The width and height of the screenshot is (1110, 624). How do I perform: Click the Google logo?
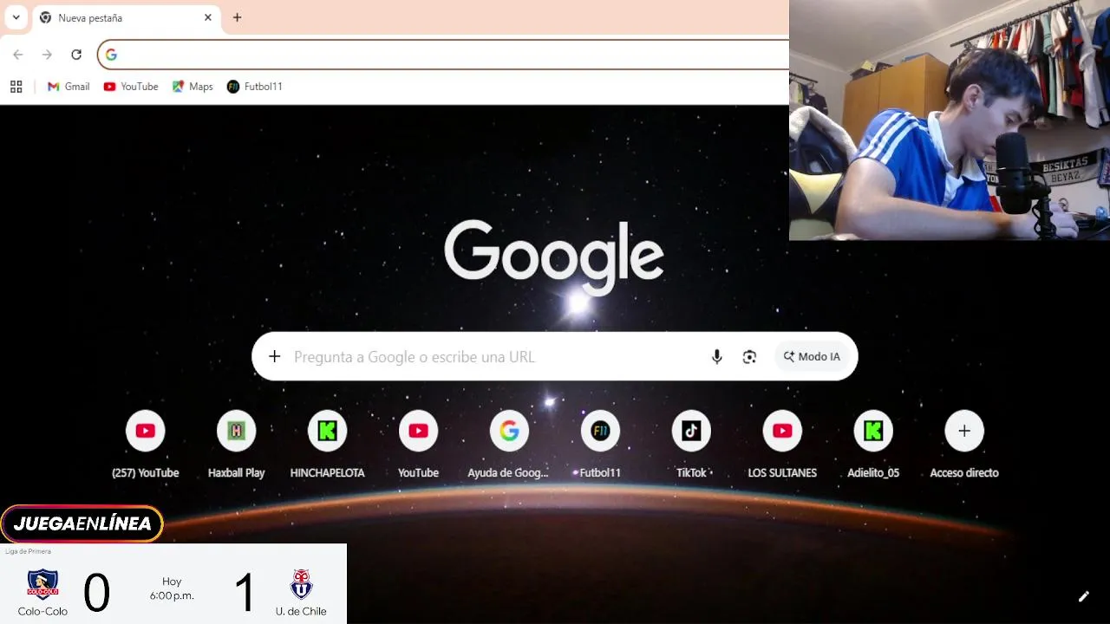tap(554, 257)
